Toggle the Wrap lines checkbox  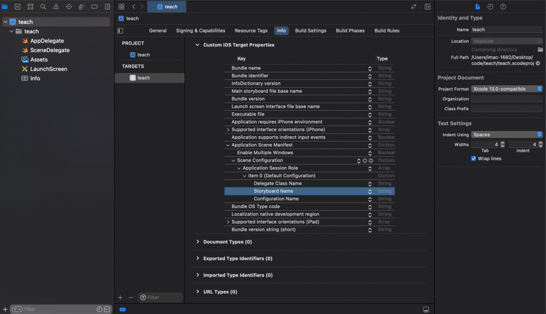[x=473, y=159]
